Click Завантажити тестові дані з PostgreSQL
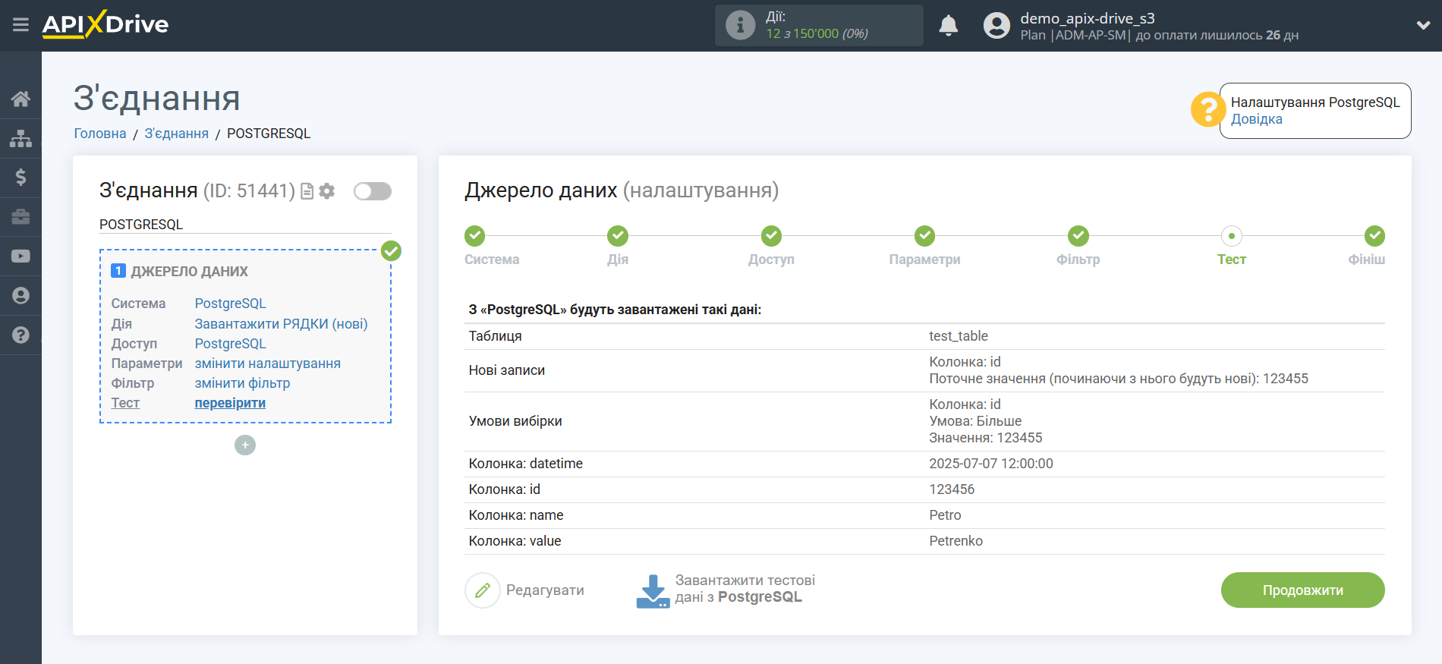Screen dimensions: 1442x664 (x=745, y=589)
